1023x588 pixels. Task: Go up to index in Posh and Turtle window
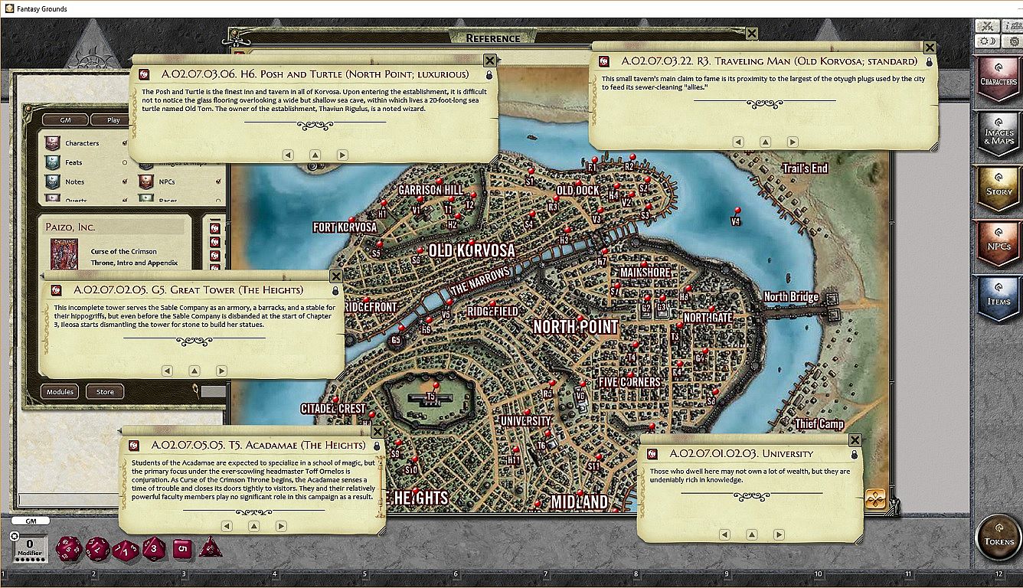(x=315, y=155)
